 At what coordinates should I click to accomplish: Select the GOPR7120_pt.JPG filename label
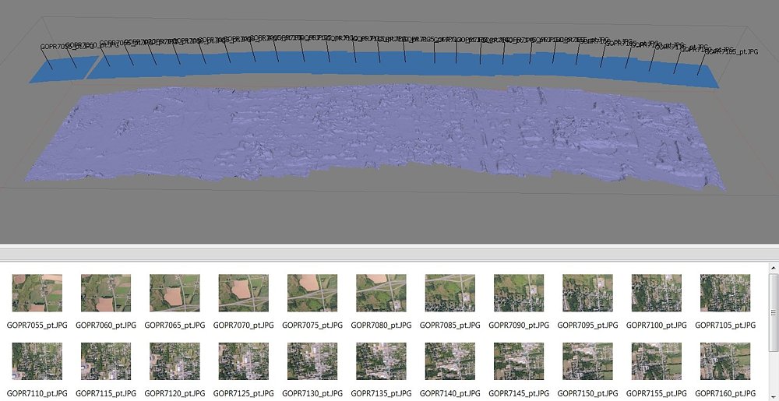tap(174, 393)
